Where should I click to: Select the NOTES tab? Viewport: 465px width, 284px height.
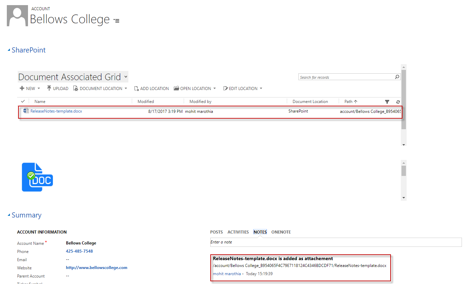(260, 232)
